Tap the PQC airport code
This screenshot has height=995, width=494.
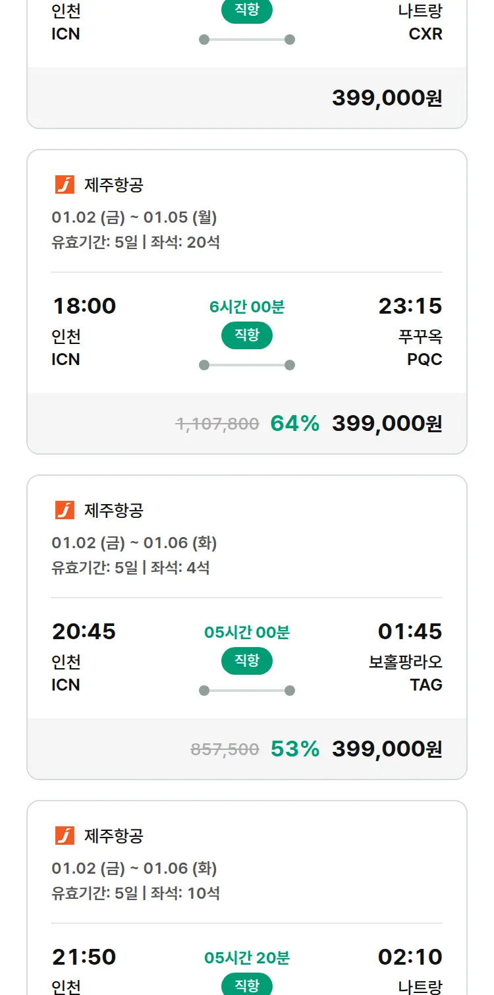tap(425, 360)
